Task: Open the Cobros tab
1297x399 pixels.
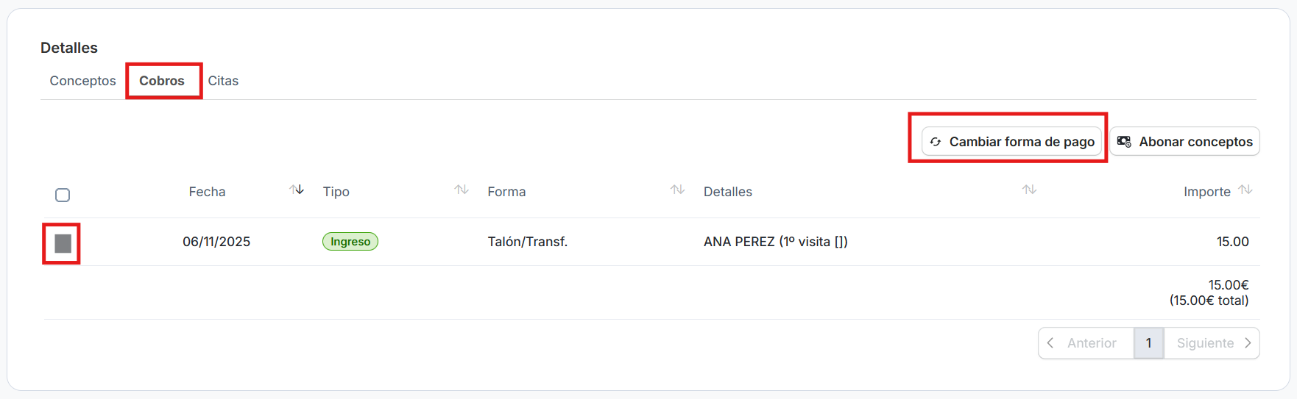Action: [x=162, y=81]
